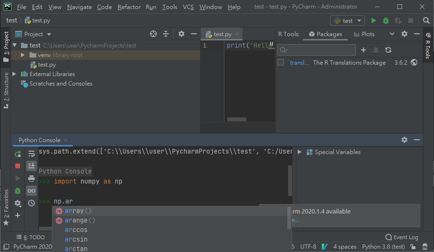The image size is (434, 252).
Task: Open the 6: TODO tool window
Action: (x=30, y=237)
